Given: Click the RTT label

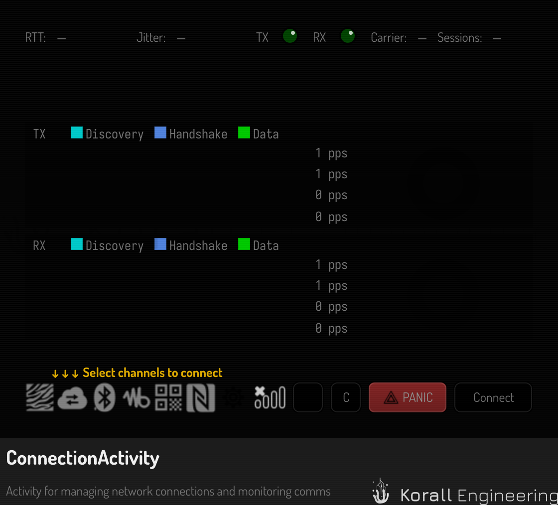Looking at the screenshot, I should pos(35,37).
